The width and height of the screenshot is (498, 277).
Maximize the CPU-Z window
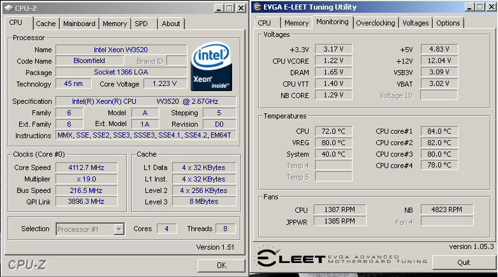point(230,8)
